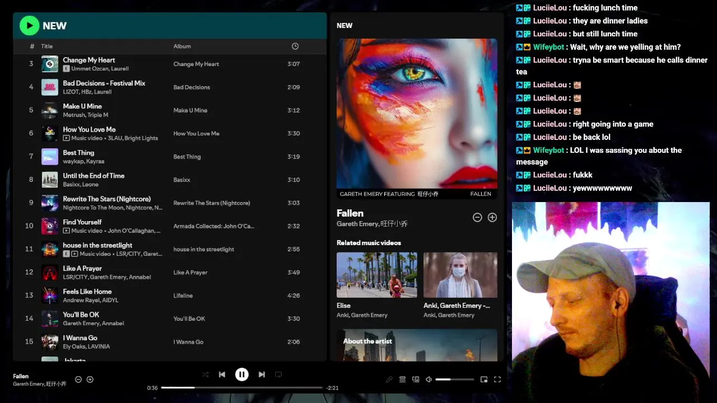Click Wifeybot username in 'Wait, why' message
This screenshot has width=717, height=403.
548,47
